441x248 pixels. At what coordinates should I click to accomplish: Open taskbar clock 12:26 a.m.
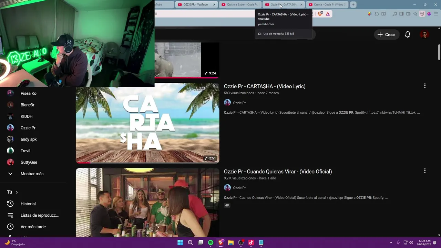[424, 242]
